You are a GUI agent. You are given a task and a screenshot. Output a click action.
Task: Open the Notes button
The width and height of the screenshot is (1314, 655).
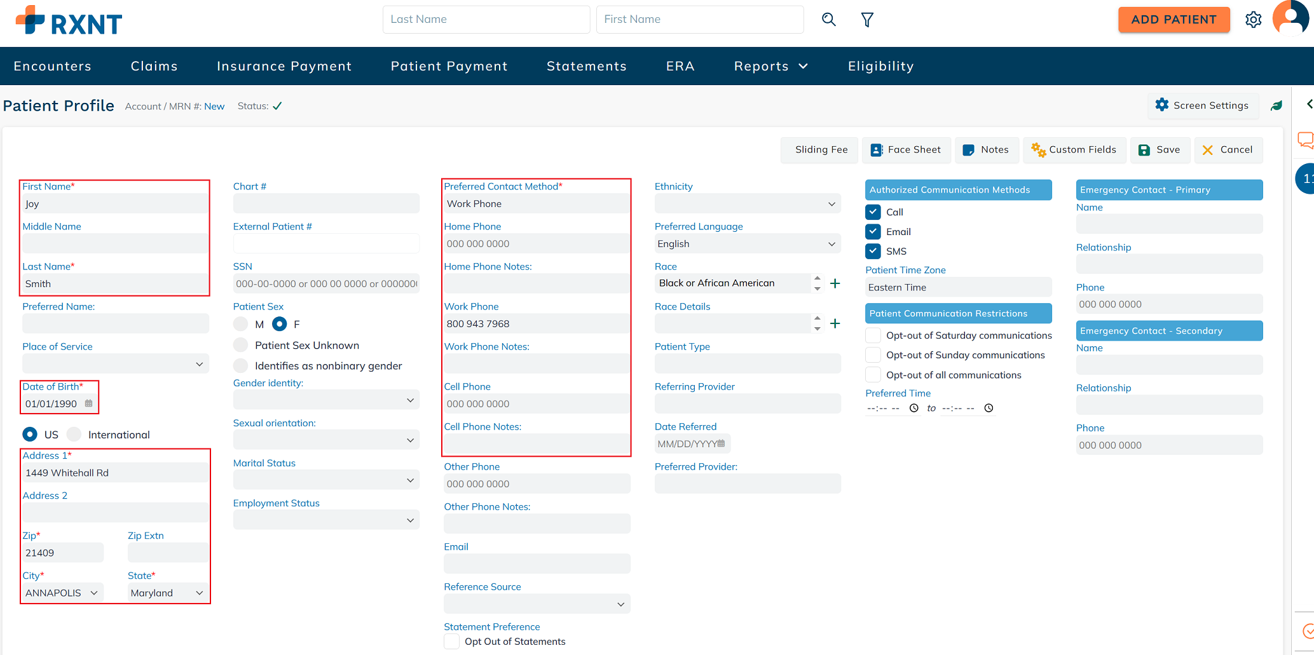987,150
